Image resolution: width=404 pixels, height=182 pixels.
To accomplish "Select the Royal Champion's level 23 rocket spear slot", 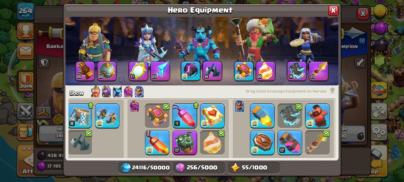I will (x=318, y=71).
